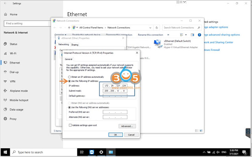Switch to the Sharing tab
252x157 pixels.
point(75,45)
